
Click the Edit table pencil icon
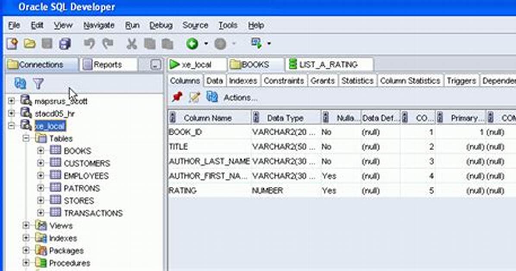(195, 97)
